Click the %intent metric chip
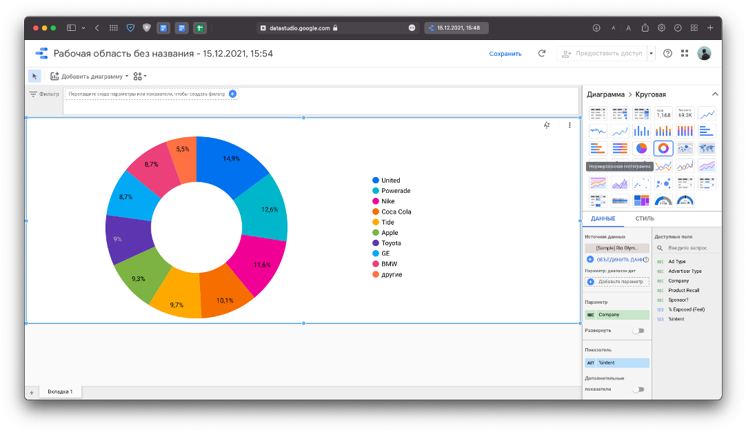 pyautogui.click(x=617, y=362)
